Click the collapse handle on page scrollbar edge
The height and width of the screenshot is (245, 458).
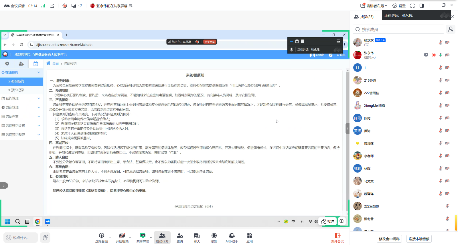tap(348, 129)
